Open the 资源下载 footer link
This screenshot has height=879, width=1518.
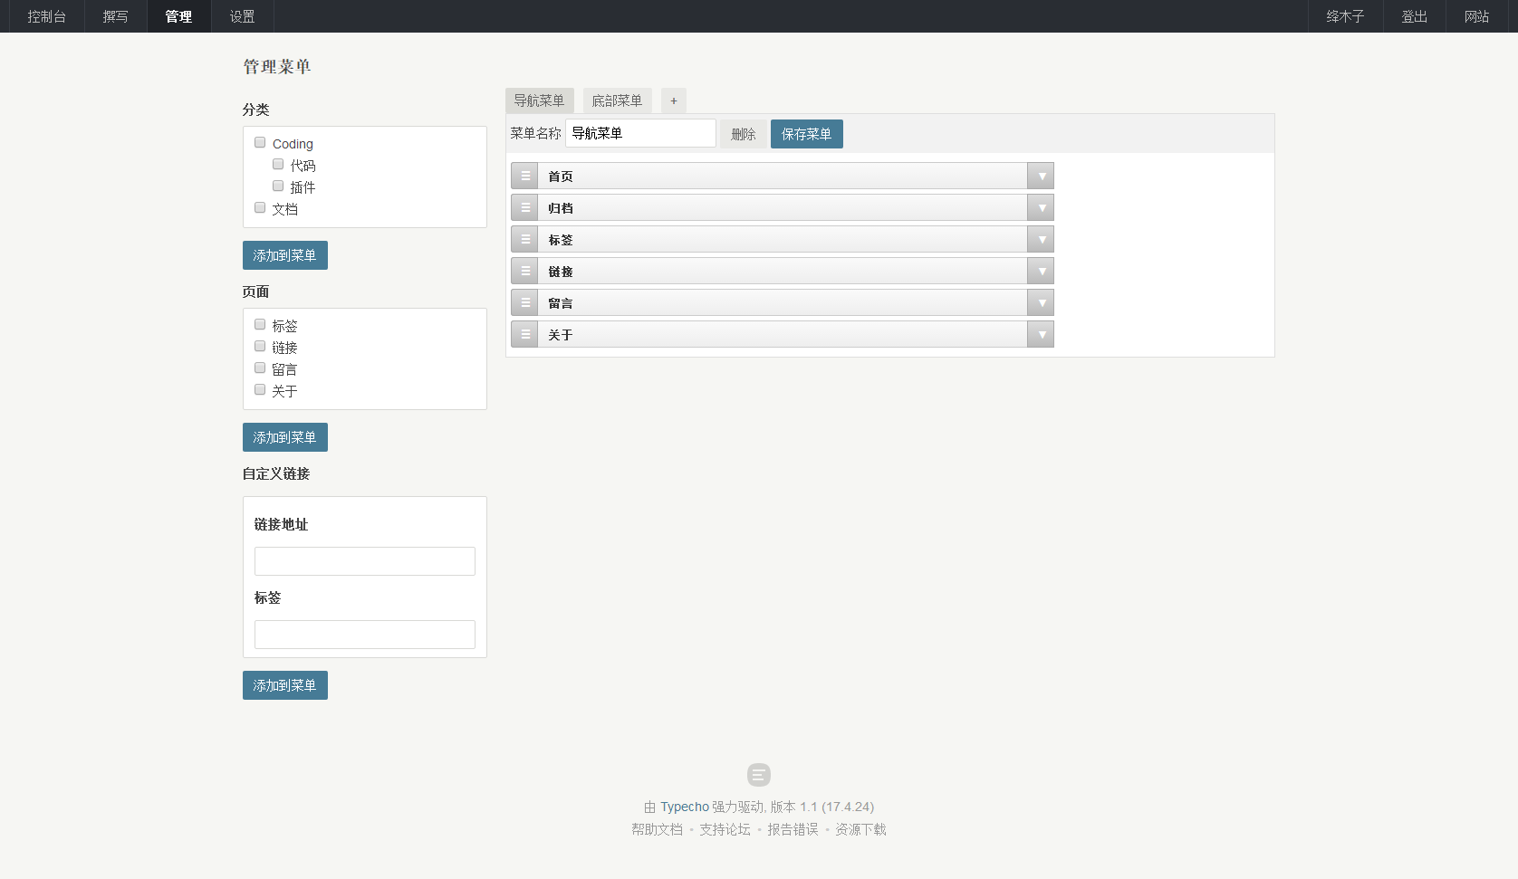860,829
